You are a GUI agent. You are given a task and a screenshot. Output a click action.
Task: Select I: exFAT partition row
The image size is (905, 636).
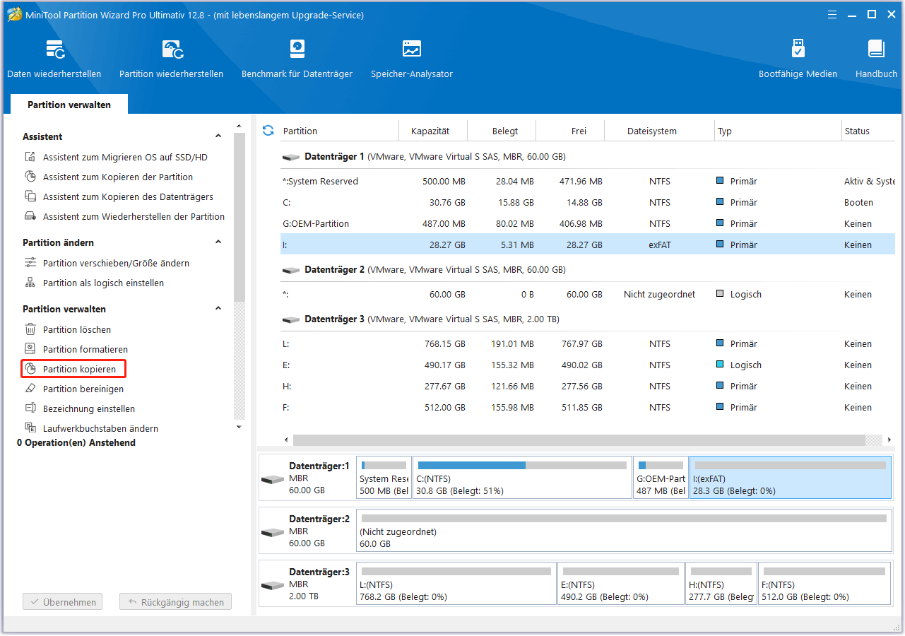pyautogui.click(x=588, y=245)
